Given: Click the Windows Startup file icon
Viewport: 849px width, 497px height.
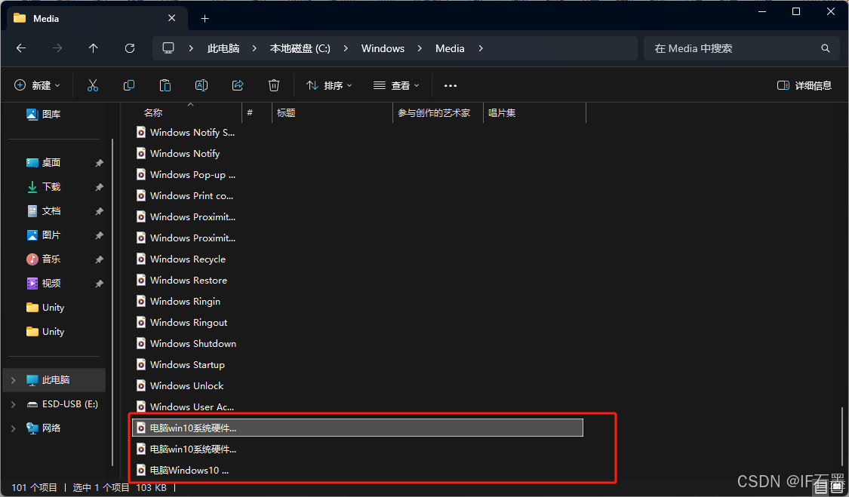Looking at the screenshot, I should 141,364.
